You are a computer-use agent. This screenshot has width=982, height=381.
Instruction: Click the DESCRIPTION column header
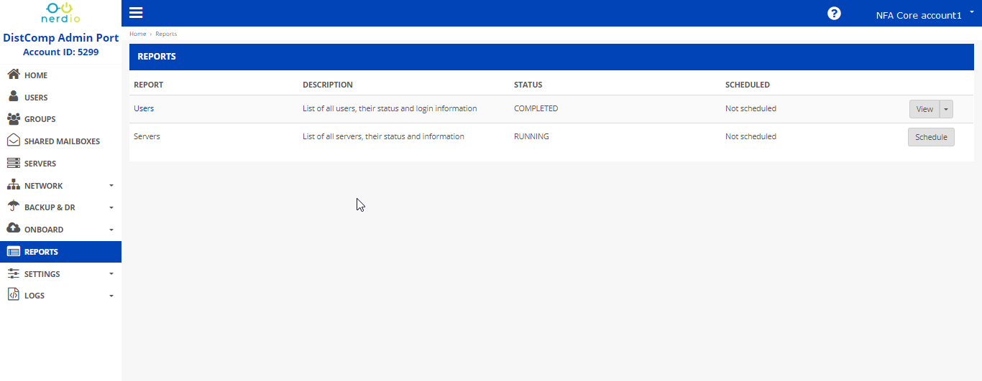(328, 85)
